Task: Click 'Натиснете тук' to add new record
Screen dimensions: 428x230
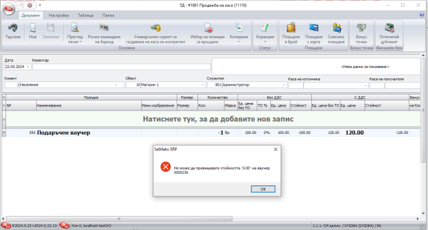Action: (218, 119)
